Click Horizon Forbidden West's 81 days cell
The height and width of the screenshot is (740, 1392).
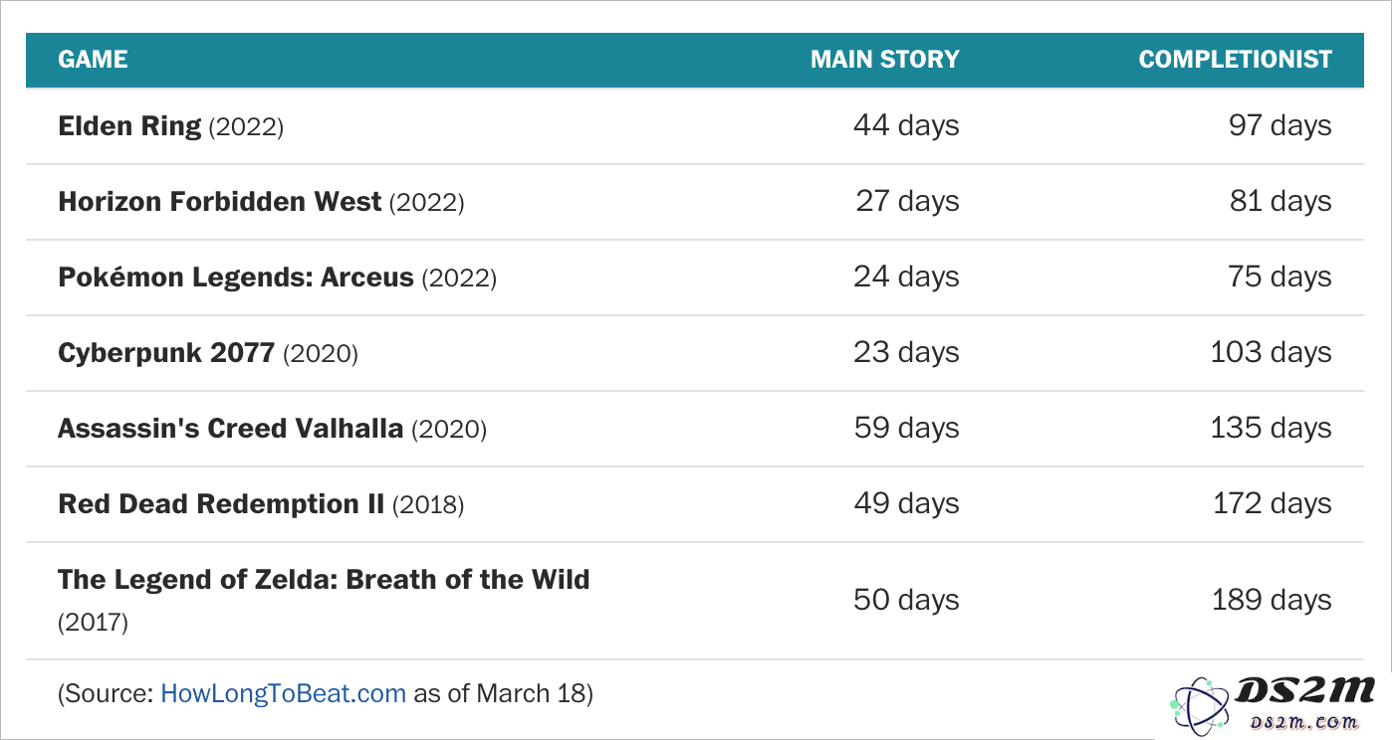(x=1280, y=202)
